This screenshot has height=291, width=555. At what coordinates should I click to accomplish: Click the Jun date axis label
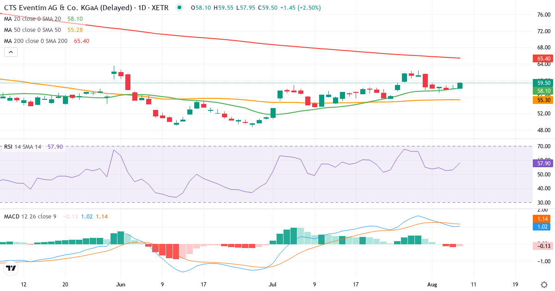121,284
